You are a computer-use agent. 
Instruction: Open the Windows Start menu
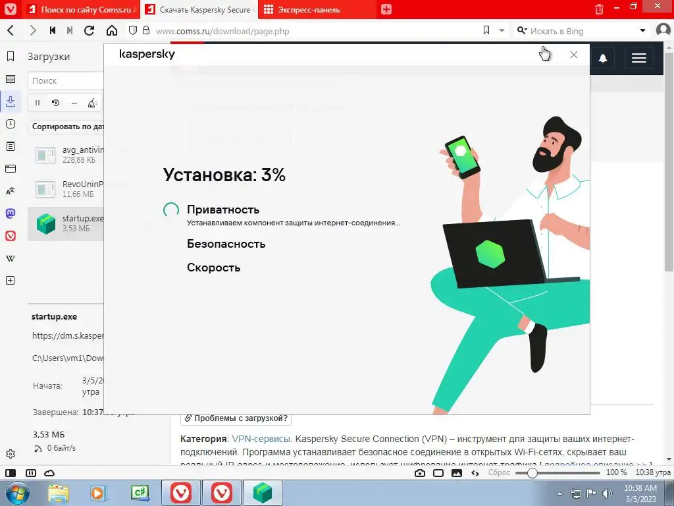click(16, 493)
